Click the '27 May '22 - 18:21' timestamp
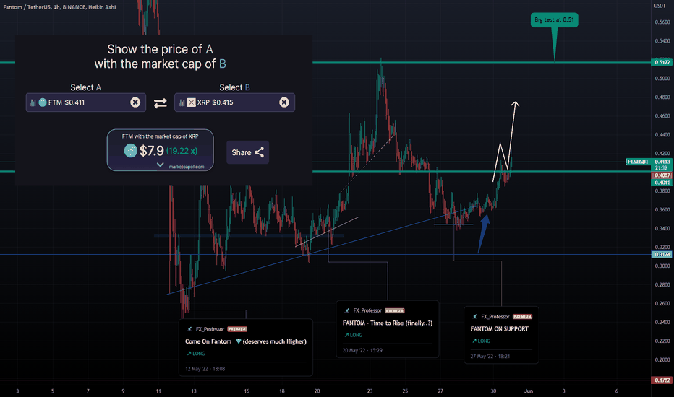Viewport: 674px width, 397px height. (x=490, y=357)
